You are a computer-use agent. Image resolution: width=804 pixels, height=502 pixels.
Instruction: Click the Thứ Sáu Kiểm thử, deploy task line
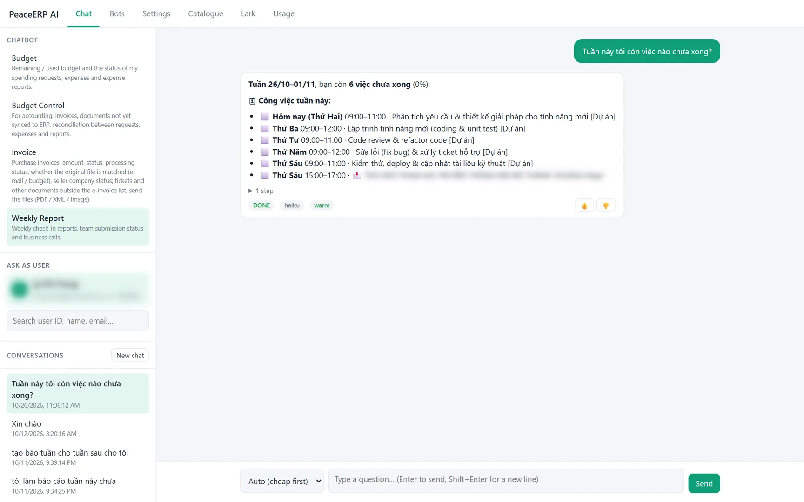(x=402, y=164)
